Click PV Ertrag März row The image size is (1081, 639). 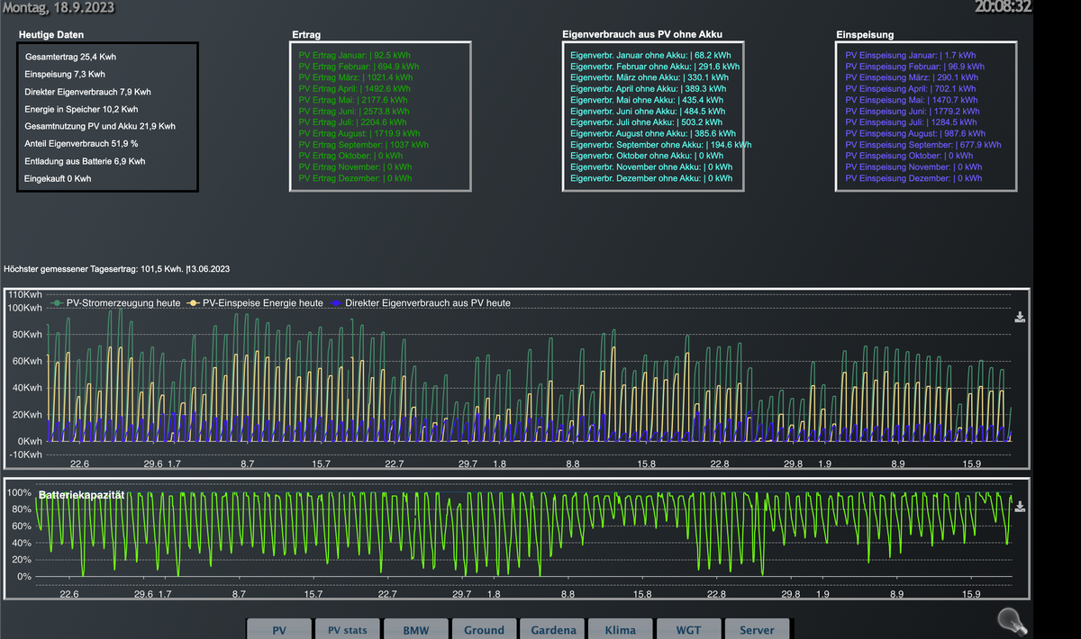coord(356,77)
